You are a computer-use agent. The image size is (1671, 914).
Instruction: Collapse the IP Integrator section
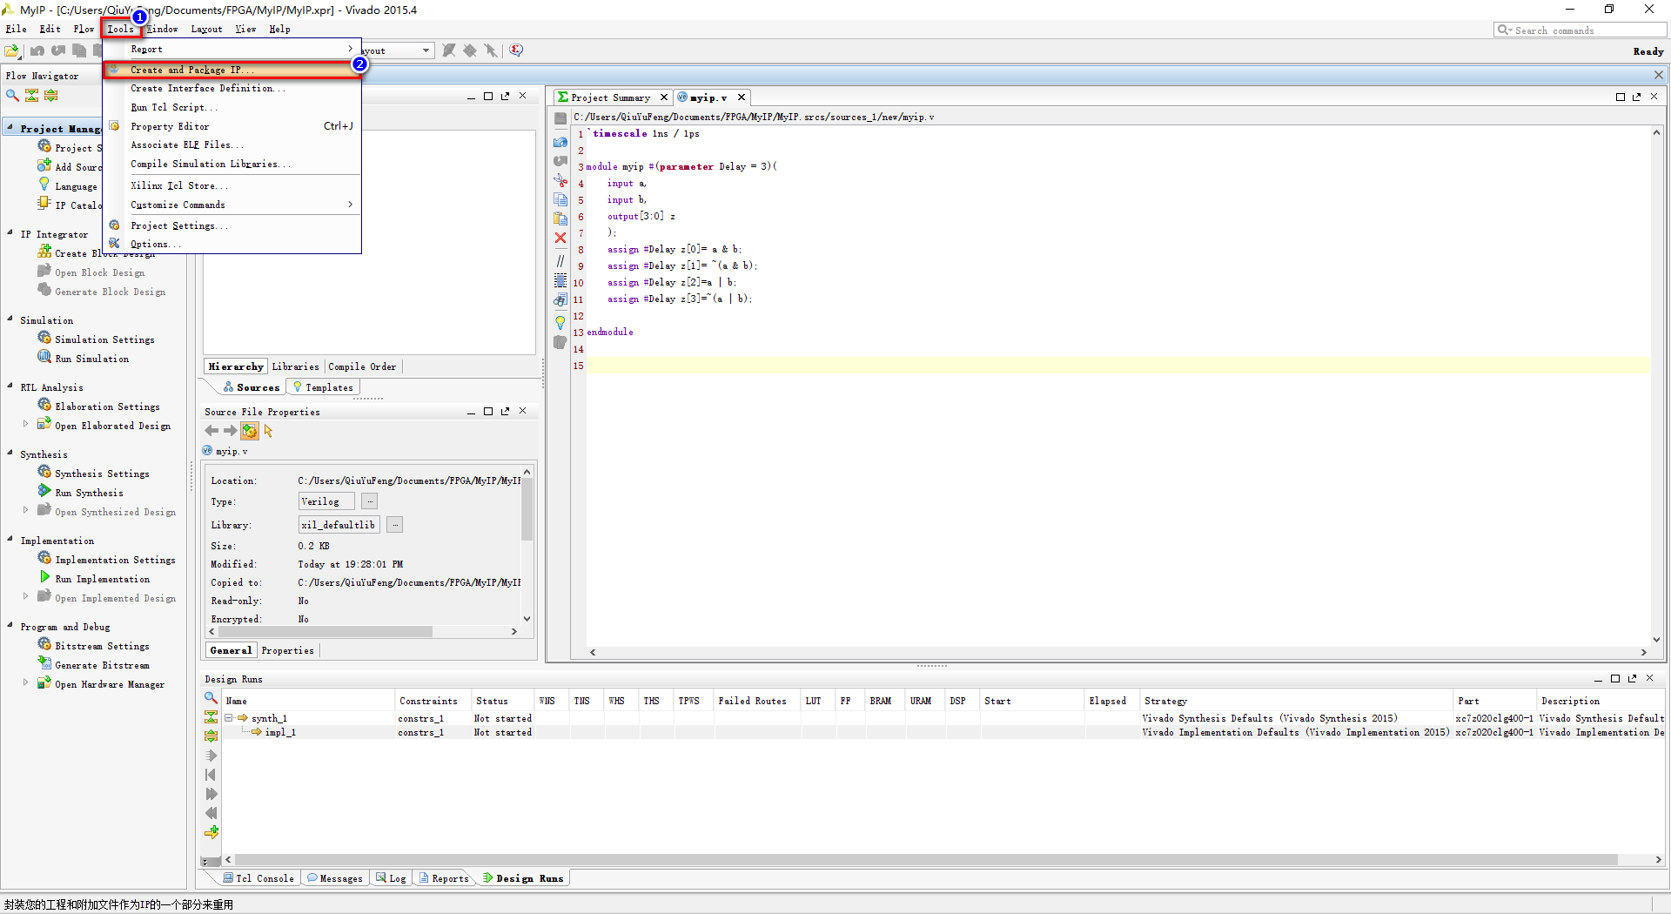10,233
